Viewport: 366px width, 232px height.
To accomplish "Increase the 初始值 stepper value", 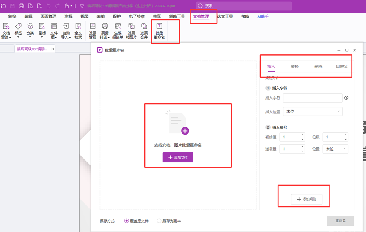I will click(x=302, y=135).
